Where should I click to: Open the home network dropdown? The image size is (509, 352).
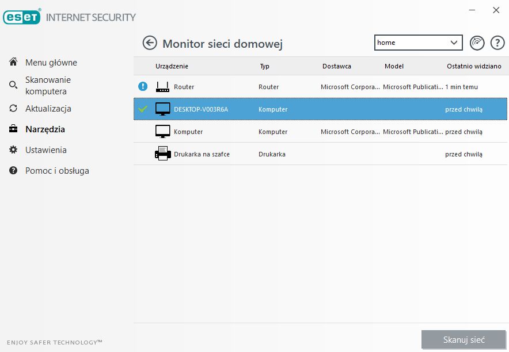pyautogui.click(x=419, y=43)
